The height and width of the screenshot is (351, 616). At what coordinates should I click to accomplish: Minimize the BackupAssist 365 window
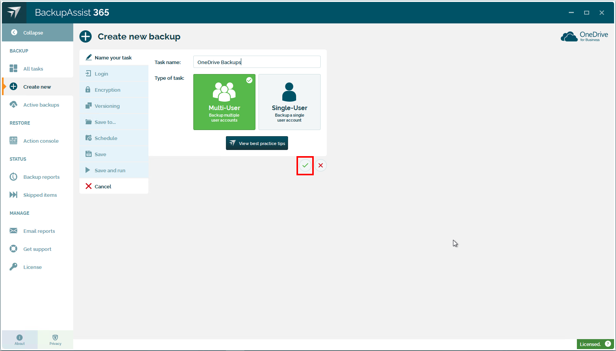571,12
